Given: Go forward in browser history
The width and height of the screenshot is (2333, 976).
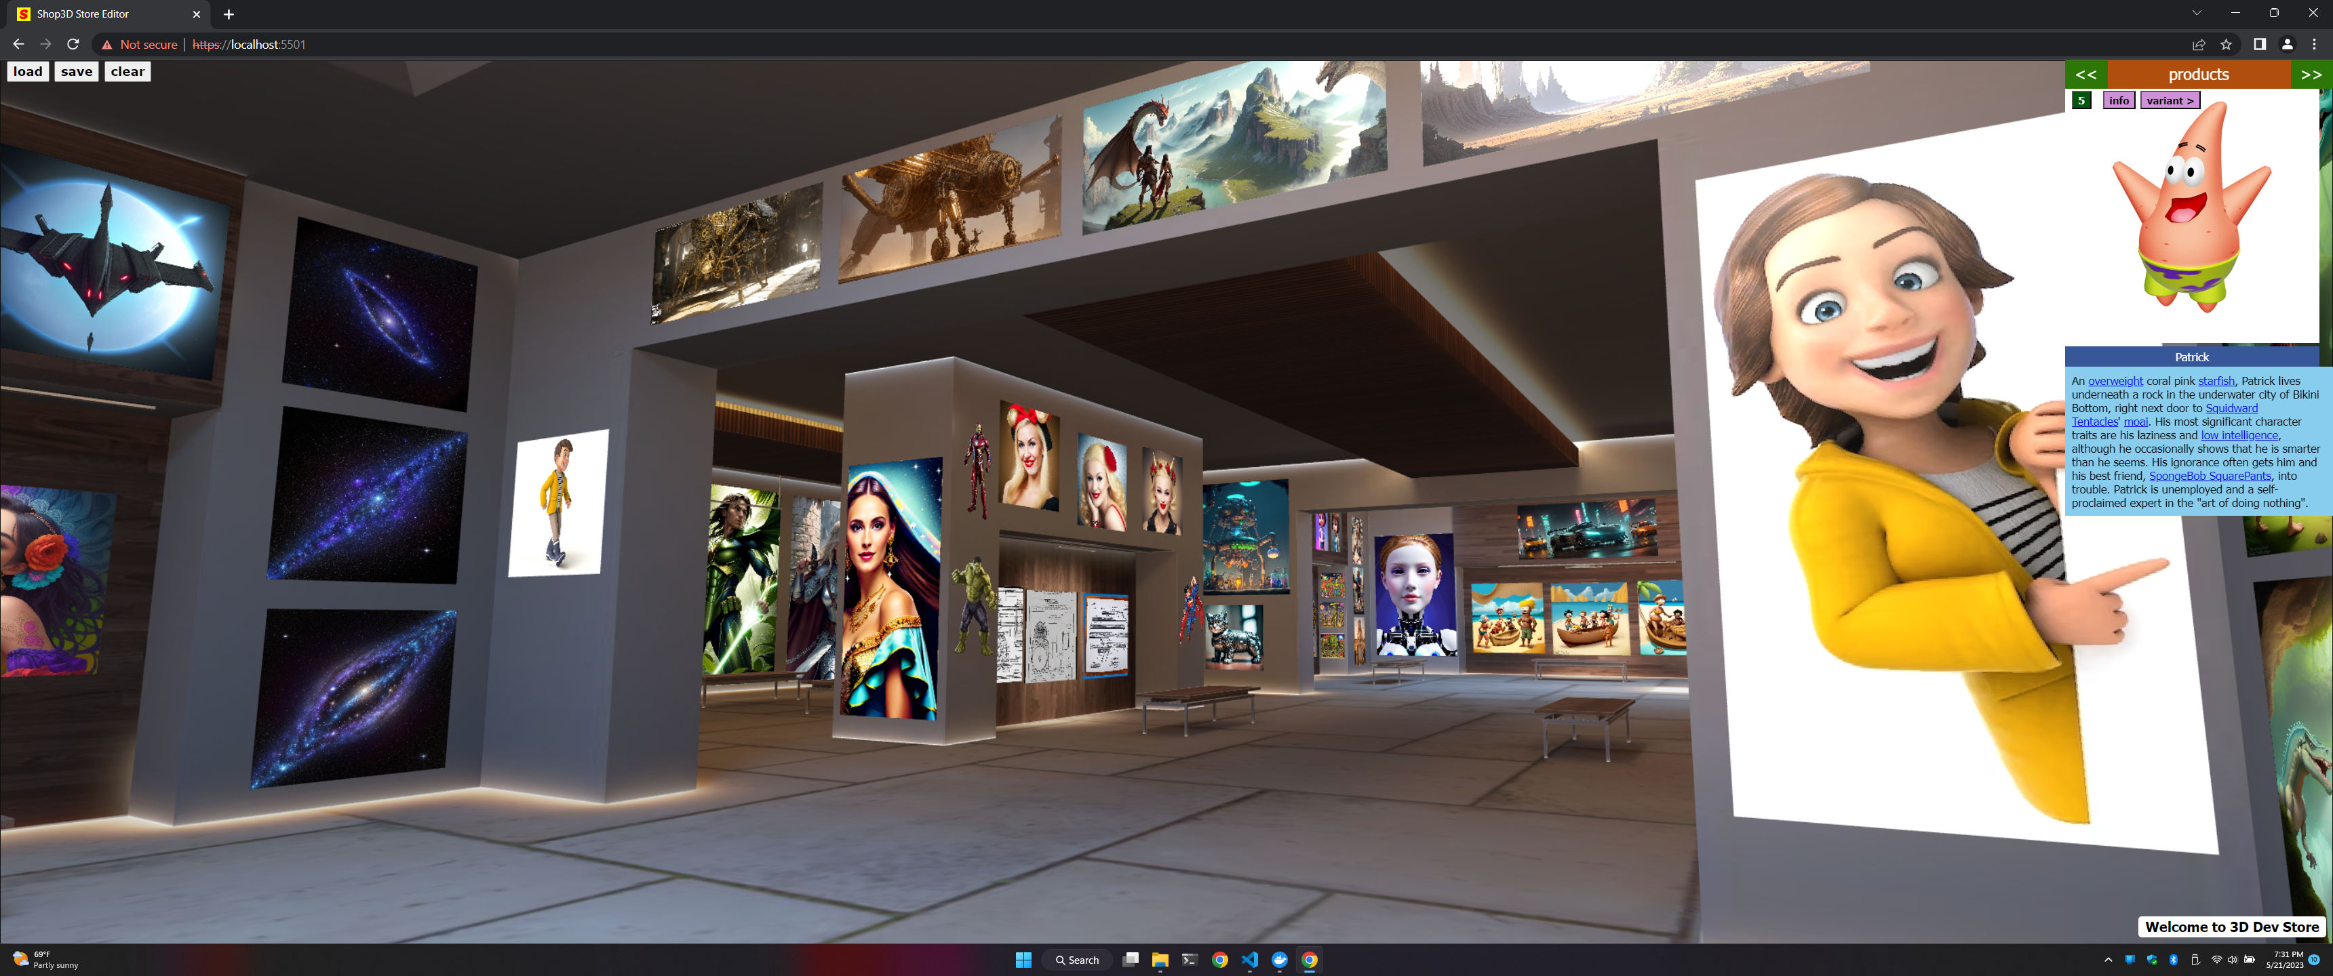Looking at the screenshot, I should click(45, 44).
